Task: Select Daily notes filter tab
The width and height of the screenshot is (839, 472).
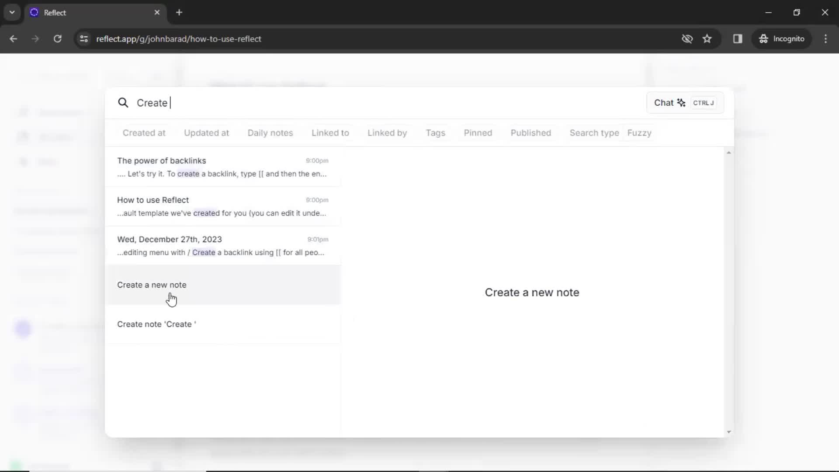Action: pos(270,132)
